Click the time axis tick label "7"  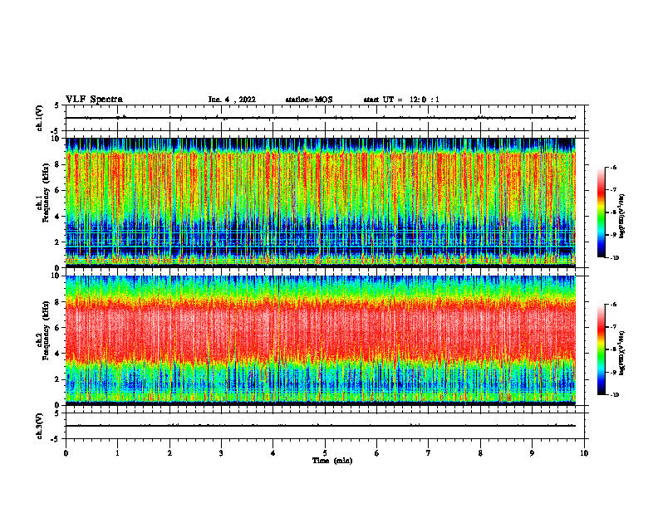click(x=429, y=453)
